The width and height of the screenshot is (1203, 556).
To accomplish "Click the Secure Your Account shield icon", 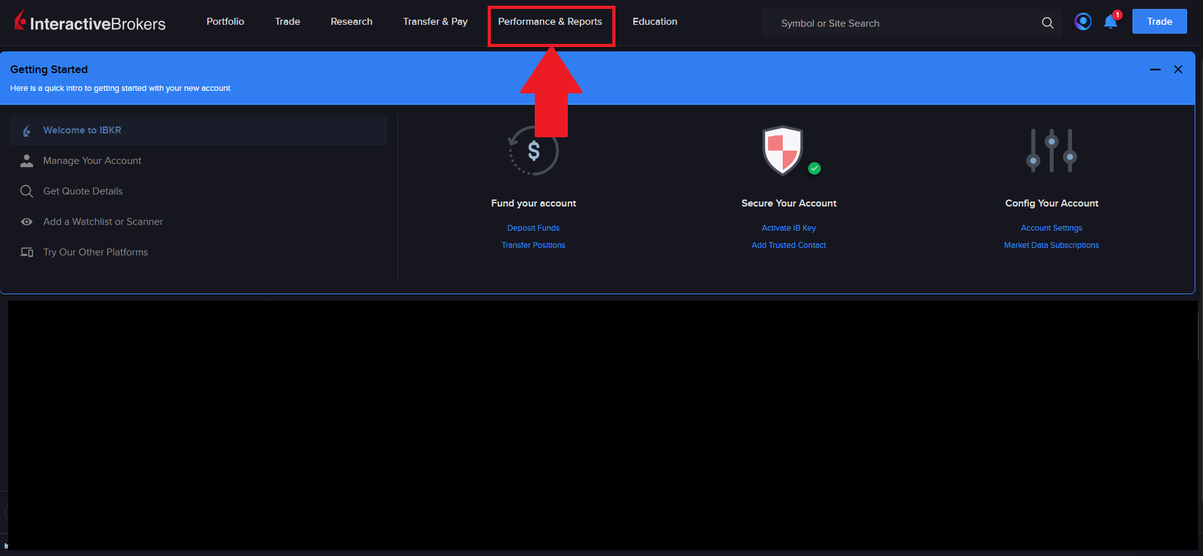I will click(783, 151).
